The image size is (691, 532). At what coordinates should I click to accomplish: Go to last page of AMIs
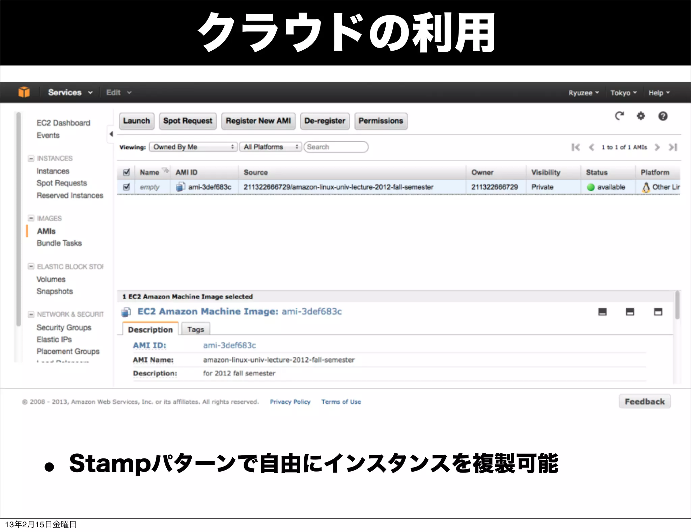point(673,147)
